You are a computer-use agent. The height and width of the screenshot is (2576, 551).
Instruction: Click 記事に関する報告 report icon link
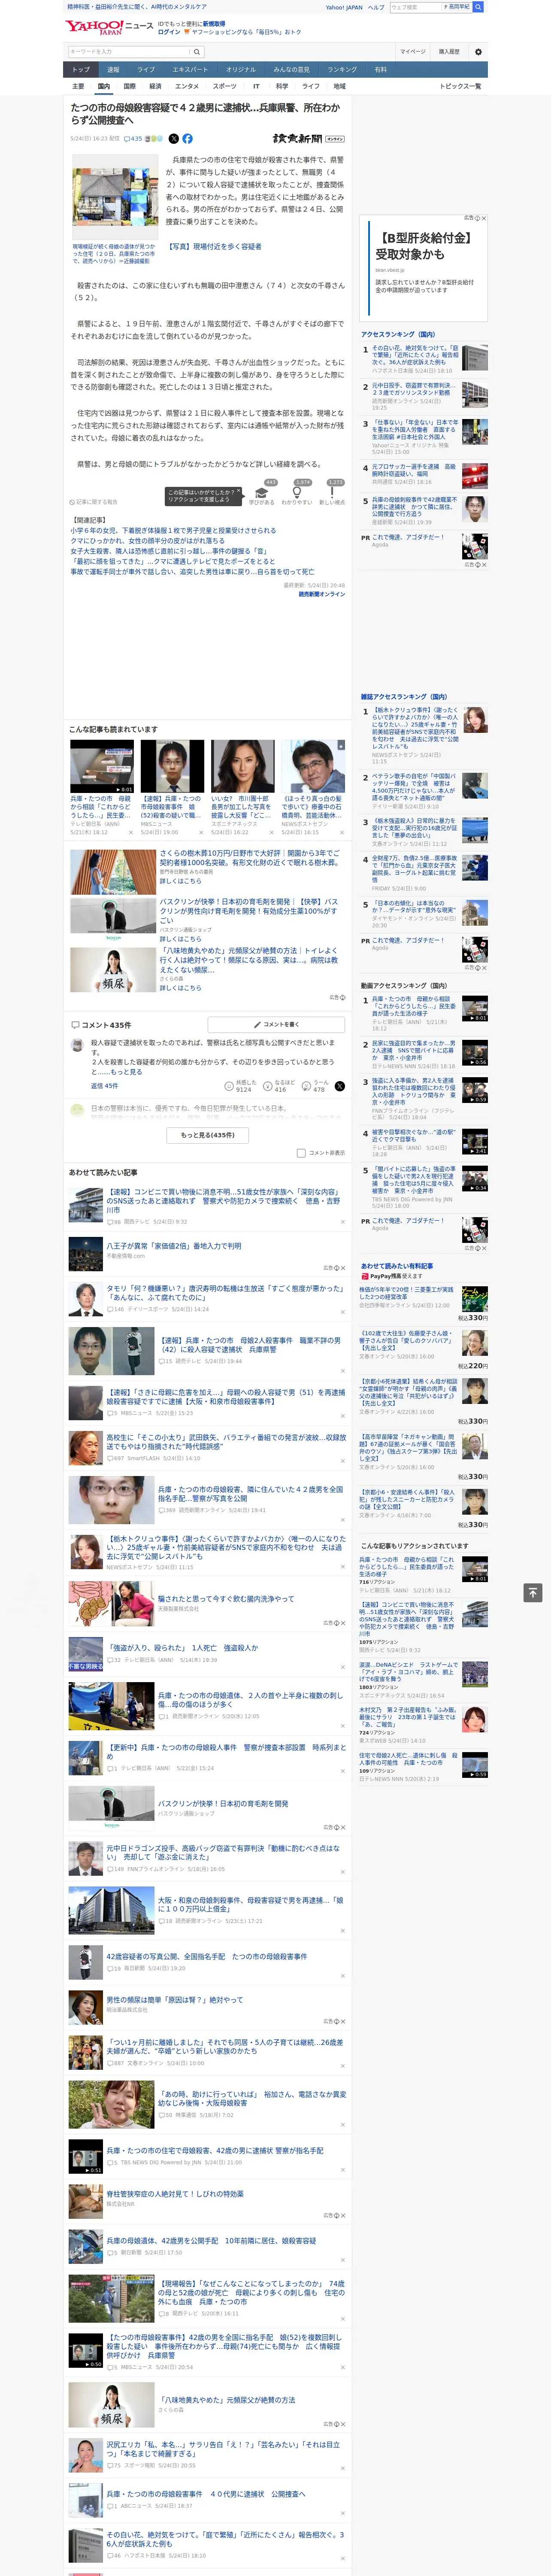tap(94, 502)
